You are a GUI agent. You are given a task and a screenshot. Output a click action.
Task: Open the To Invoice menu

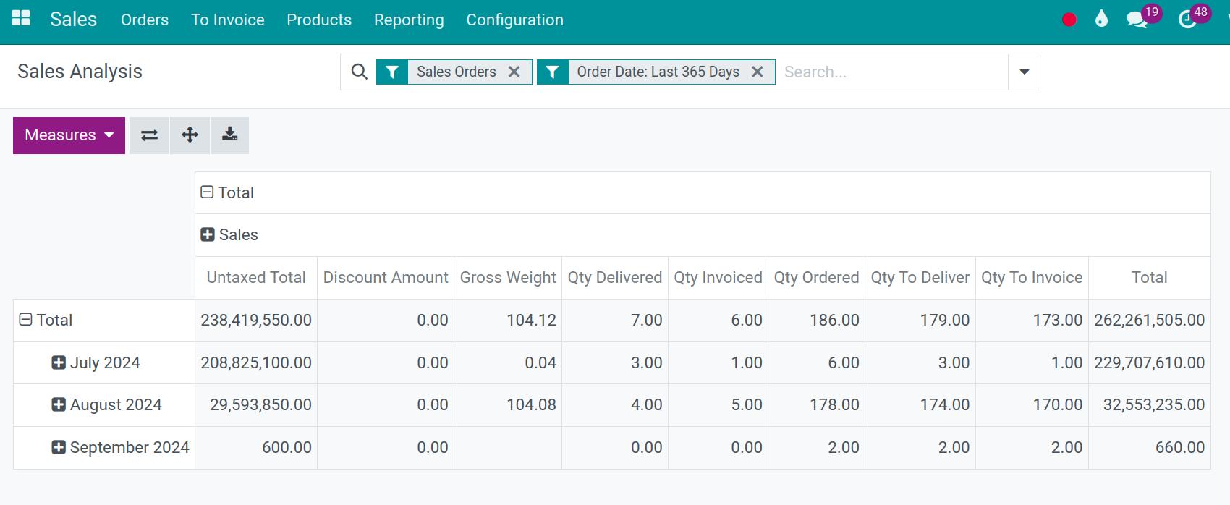coord(228,20)
